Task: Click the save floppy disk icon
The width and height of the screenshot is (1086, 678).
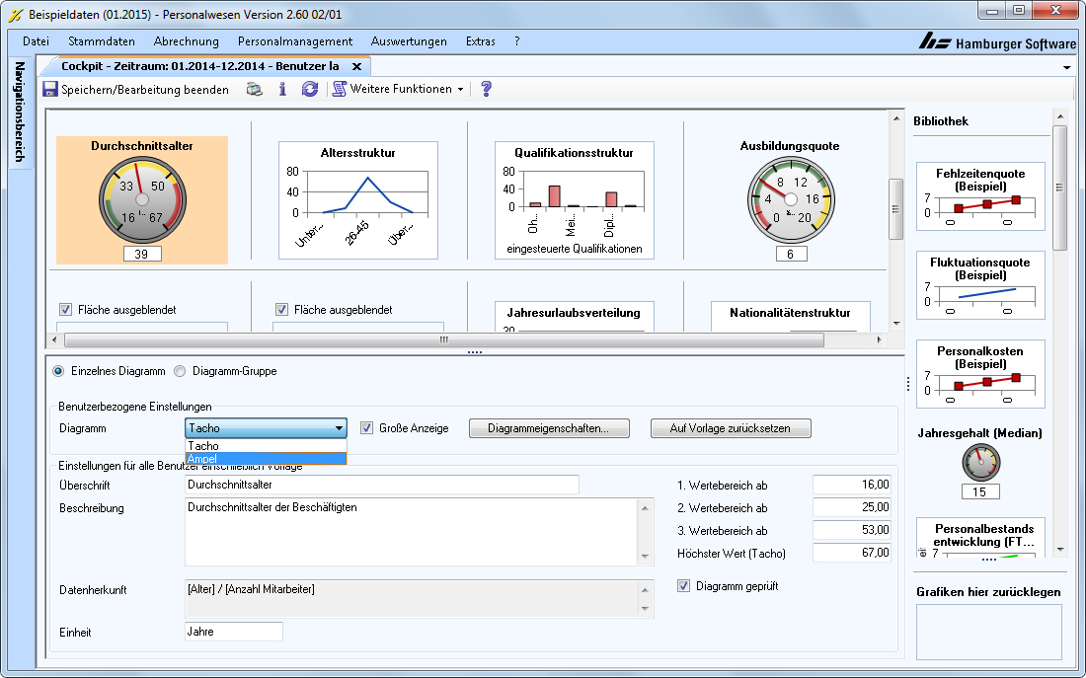Action: click(50, 90)
